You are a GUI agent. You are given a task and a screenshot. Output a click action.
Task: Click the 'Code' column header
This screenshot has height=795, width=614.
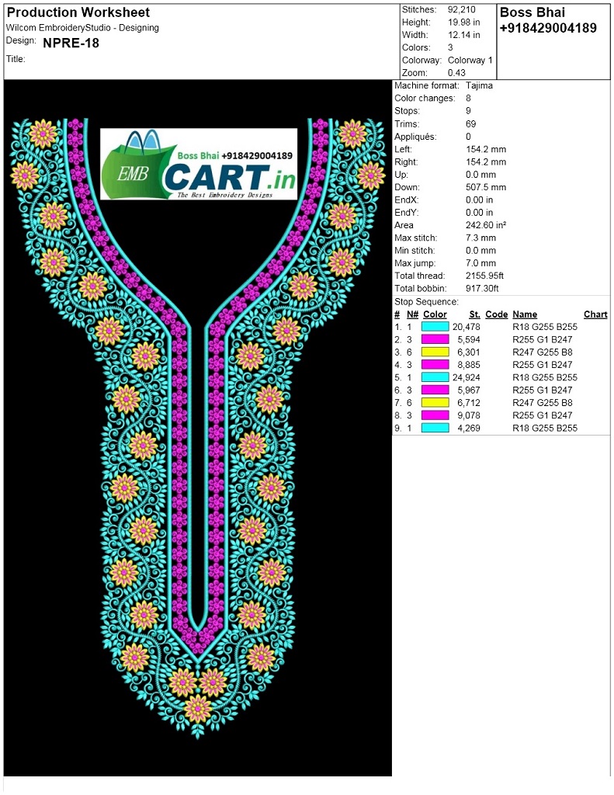[496, 315]
